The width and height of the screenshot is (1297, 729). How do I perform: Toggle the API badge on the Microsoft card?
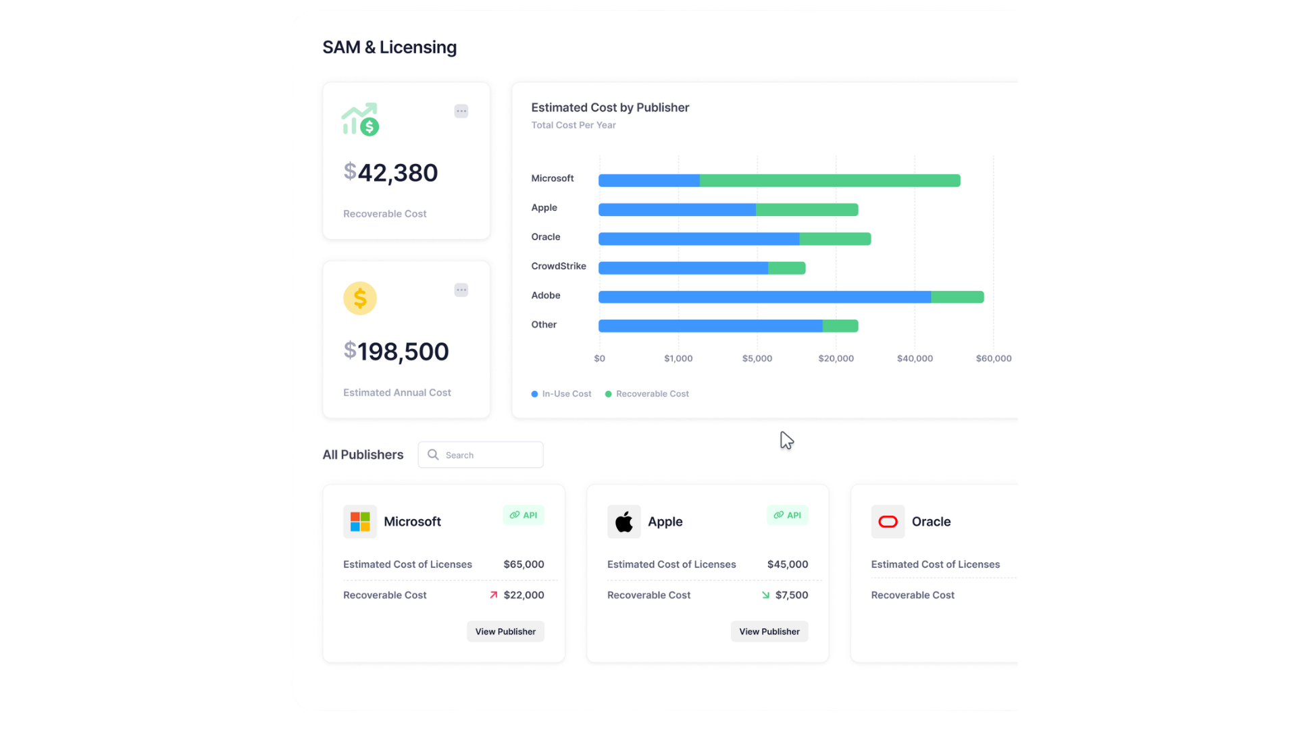coord(524,514)
